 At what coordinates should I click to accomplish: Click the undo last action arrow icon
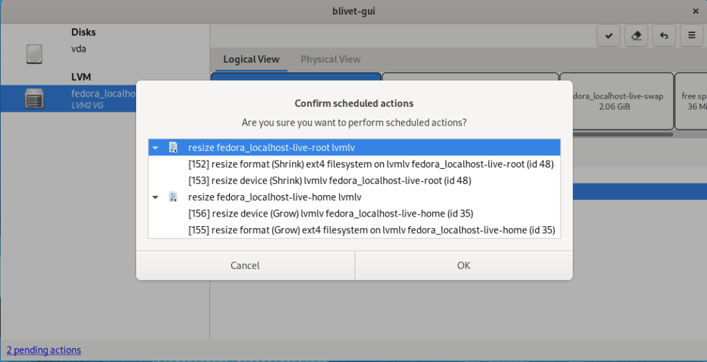pos(664,36)
